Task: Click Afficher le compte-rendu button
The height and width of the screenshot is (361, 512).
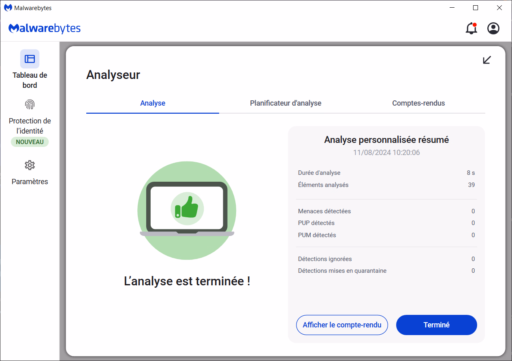Action: pos(342,325)
